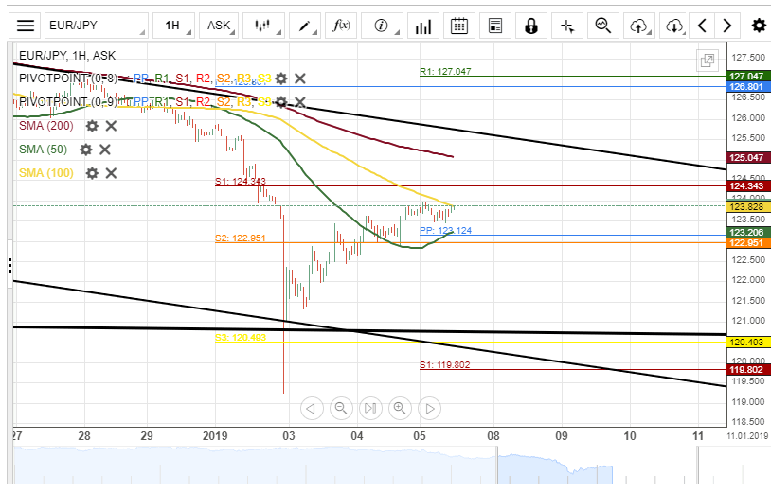Click the SMA (200) indicator label
Viewport: 771px width, 493px height.
[x=46, y=126]
